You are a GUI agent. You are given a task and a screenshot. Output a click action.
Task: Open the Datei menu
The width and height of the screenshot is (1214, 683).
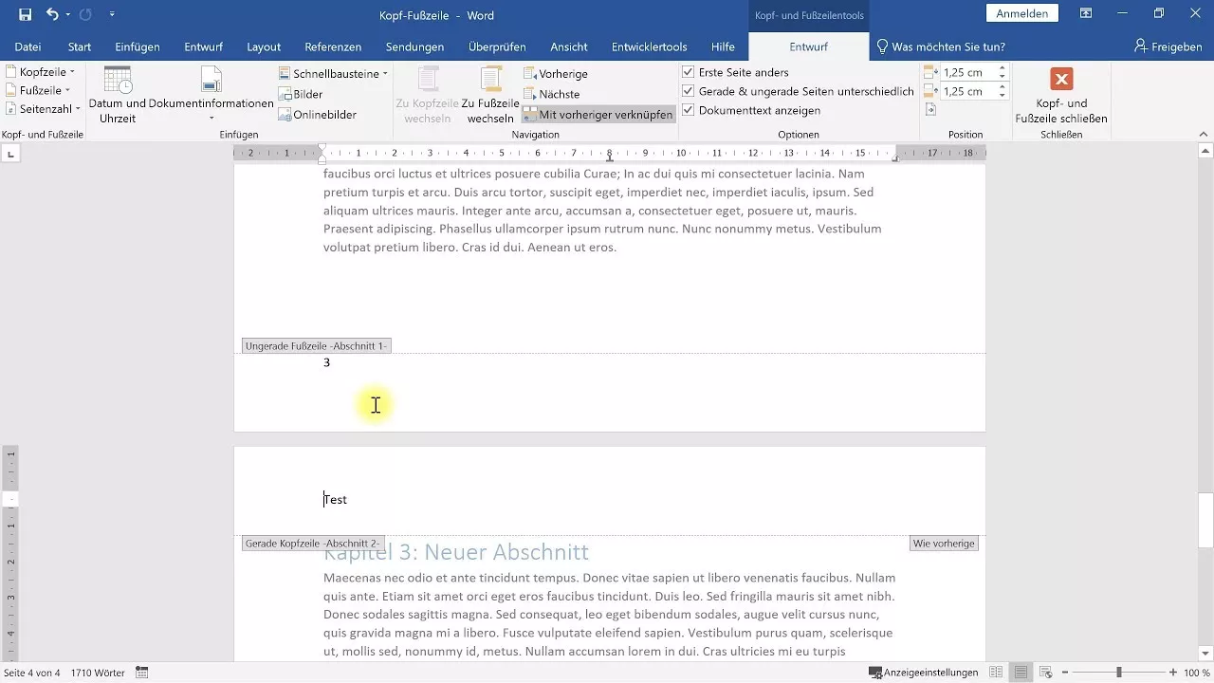coord(28,46)
